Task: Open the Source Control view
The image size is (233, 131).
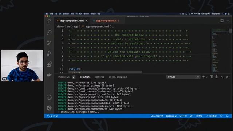Action: (49, 43)
